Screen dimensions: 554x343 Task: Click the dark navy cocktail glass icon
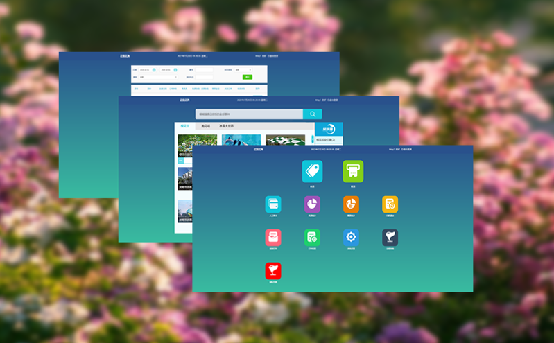(x=390, y=238)
